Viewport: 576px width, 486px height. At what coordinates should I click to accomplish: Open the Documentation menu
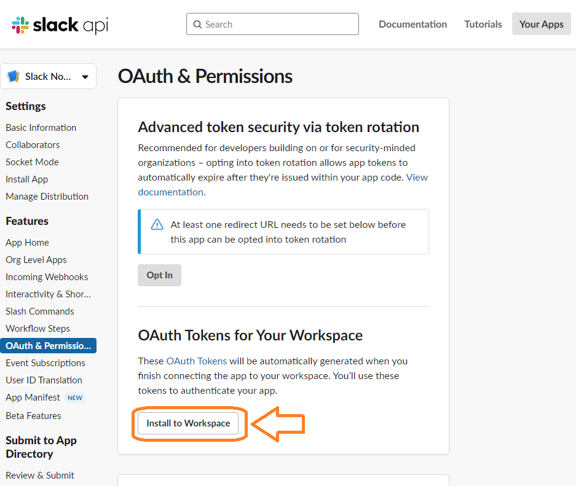coord(412,24)
